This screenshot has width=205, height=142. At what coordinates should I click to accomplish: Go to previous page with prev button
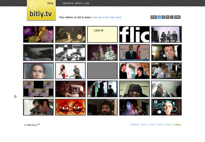pyautogui.click(x=153, y=17)
